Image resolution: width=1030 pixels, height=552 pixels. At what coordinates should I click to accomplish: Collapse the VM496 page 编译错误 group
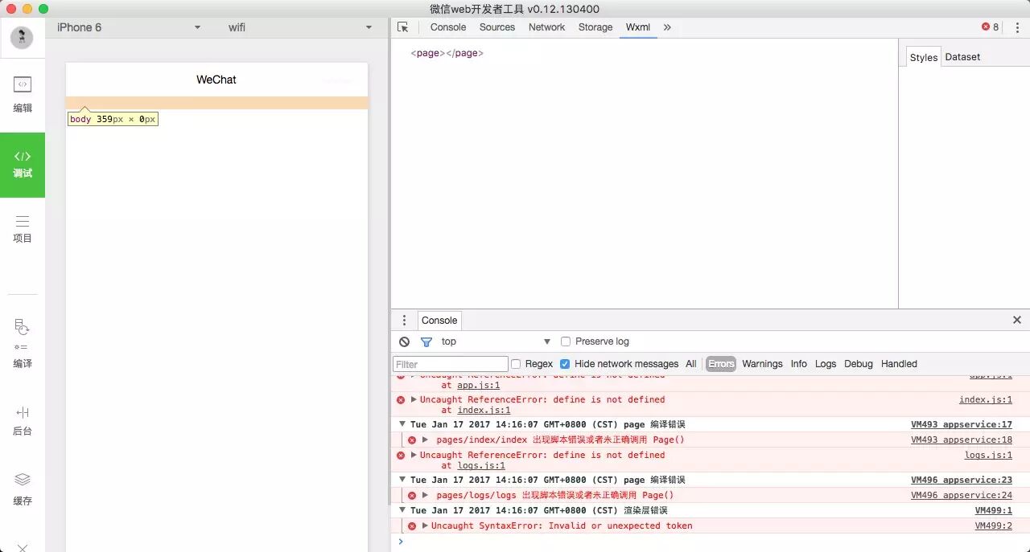[x=402, y=480]
